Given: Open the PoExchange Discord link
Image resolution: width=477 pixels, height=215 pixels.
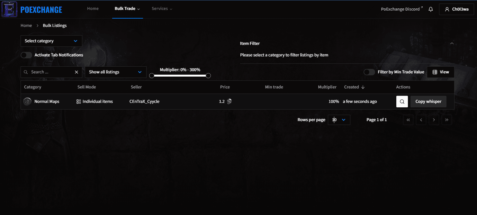Looking at the screenshot, I should pyautogui.click(x=402, y=9).
